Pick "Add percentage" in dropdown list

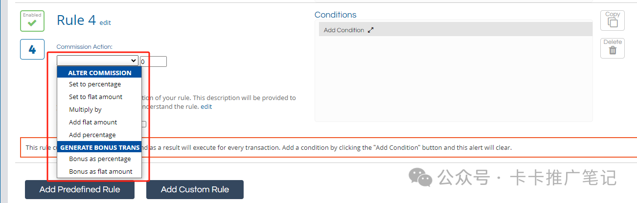coord(92,135)
